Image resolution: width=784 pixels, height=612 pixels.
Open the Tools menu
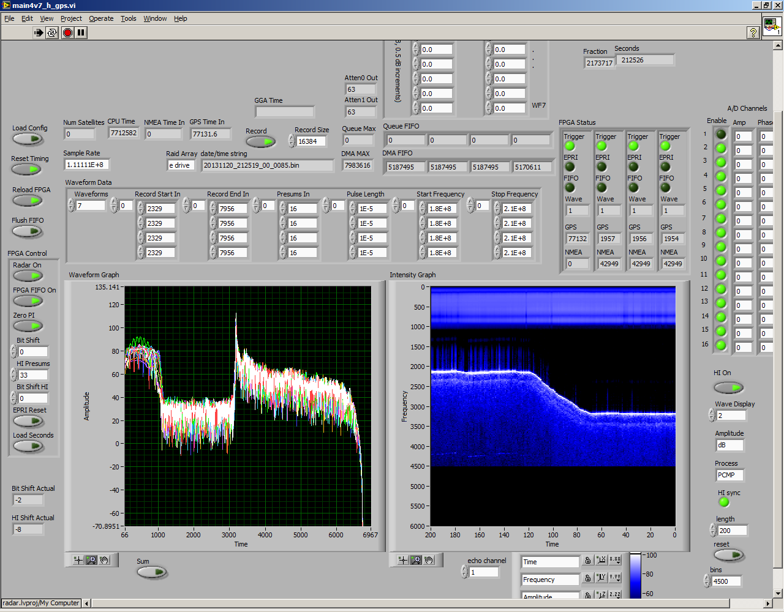(128, 18)
